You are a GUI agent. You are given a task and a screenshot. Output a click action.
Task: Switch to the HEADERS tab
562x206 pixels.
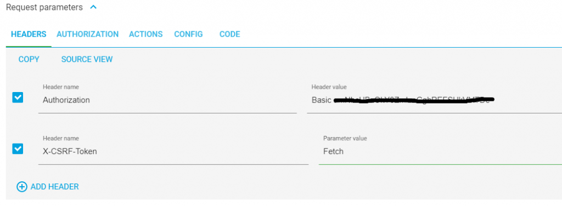click(x=29, y=35)
